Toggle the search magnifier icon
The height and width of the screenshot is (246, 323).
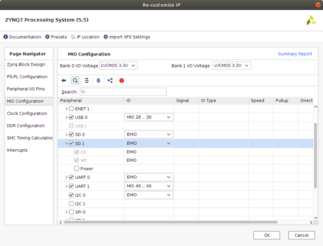click(75, 81)
